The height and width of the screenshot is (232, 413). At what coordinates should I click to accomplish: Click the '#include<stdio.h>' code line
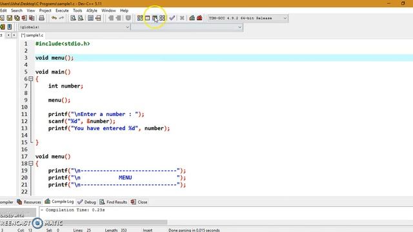tap(63, 44)
